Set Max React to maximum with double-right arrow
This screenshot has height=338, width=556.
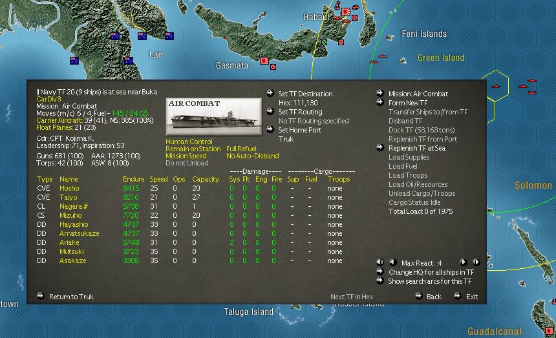pos(476,262)
